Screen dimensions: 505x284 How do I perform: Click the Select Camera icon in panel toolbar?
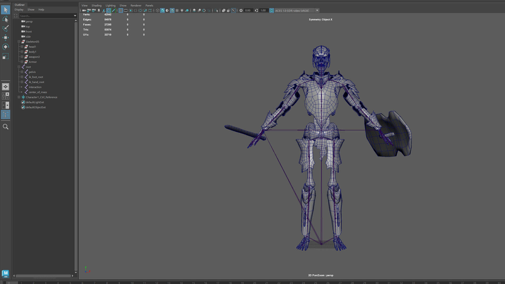[84, 11]
